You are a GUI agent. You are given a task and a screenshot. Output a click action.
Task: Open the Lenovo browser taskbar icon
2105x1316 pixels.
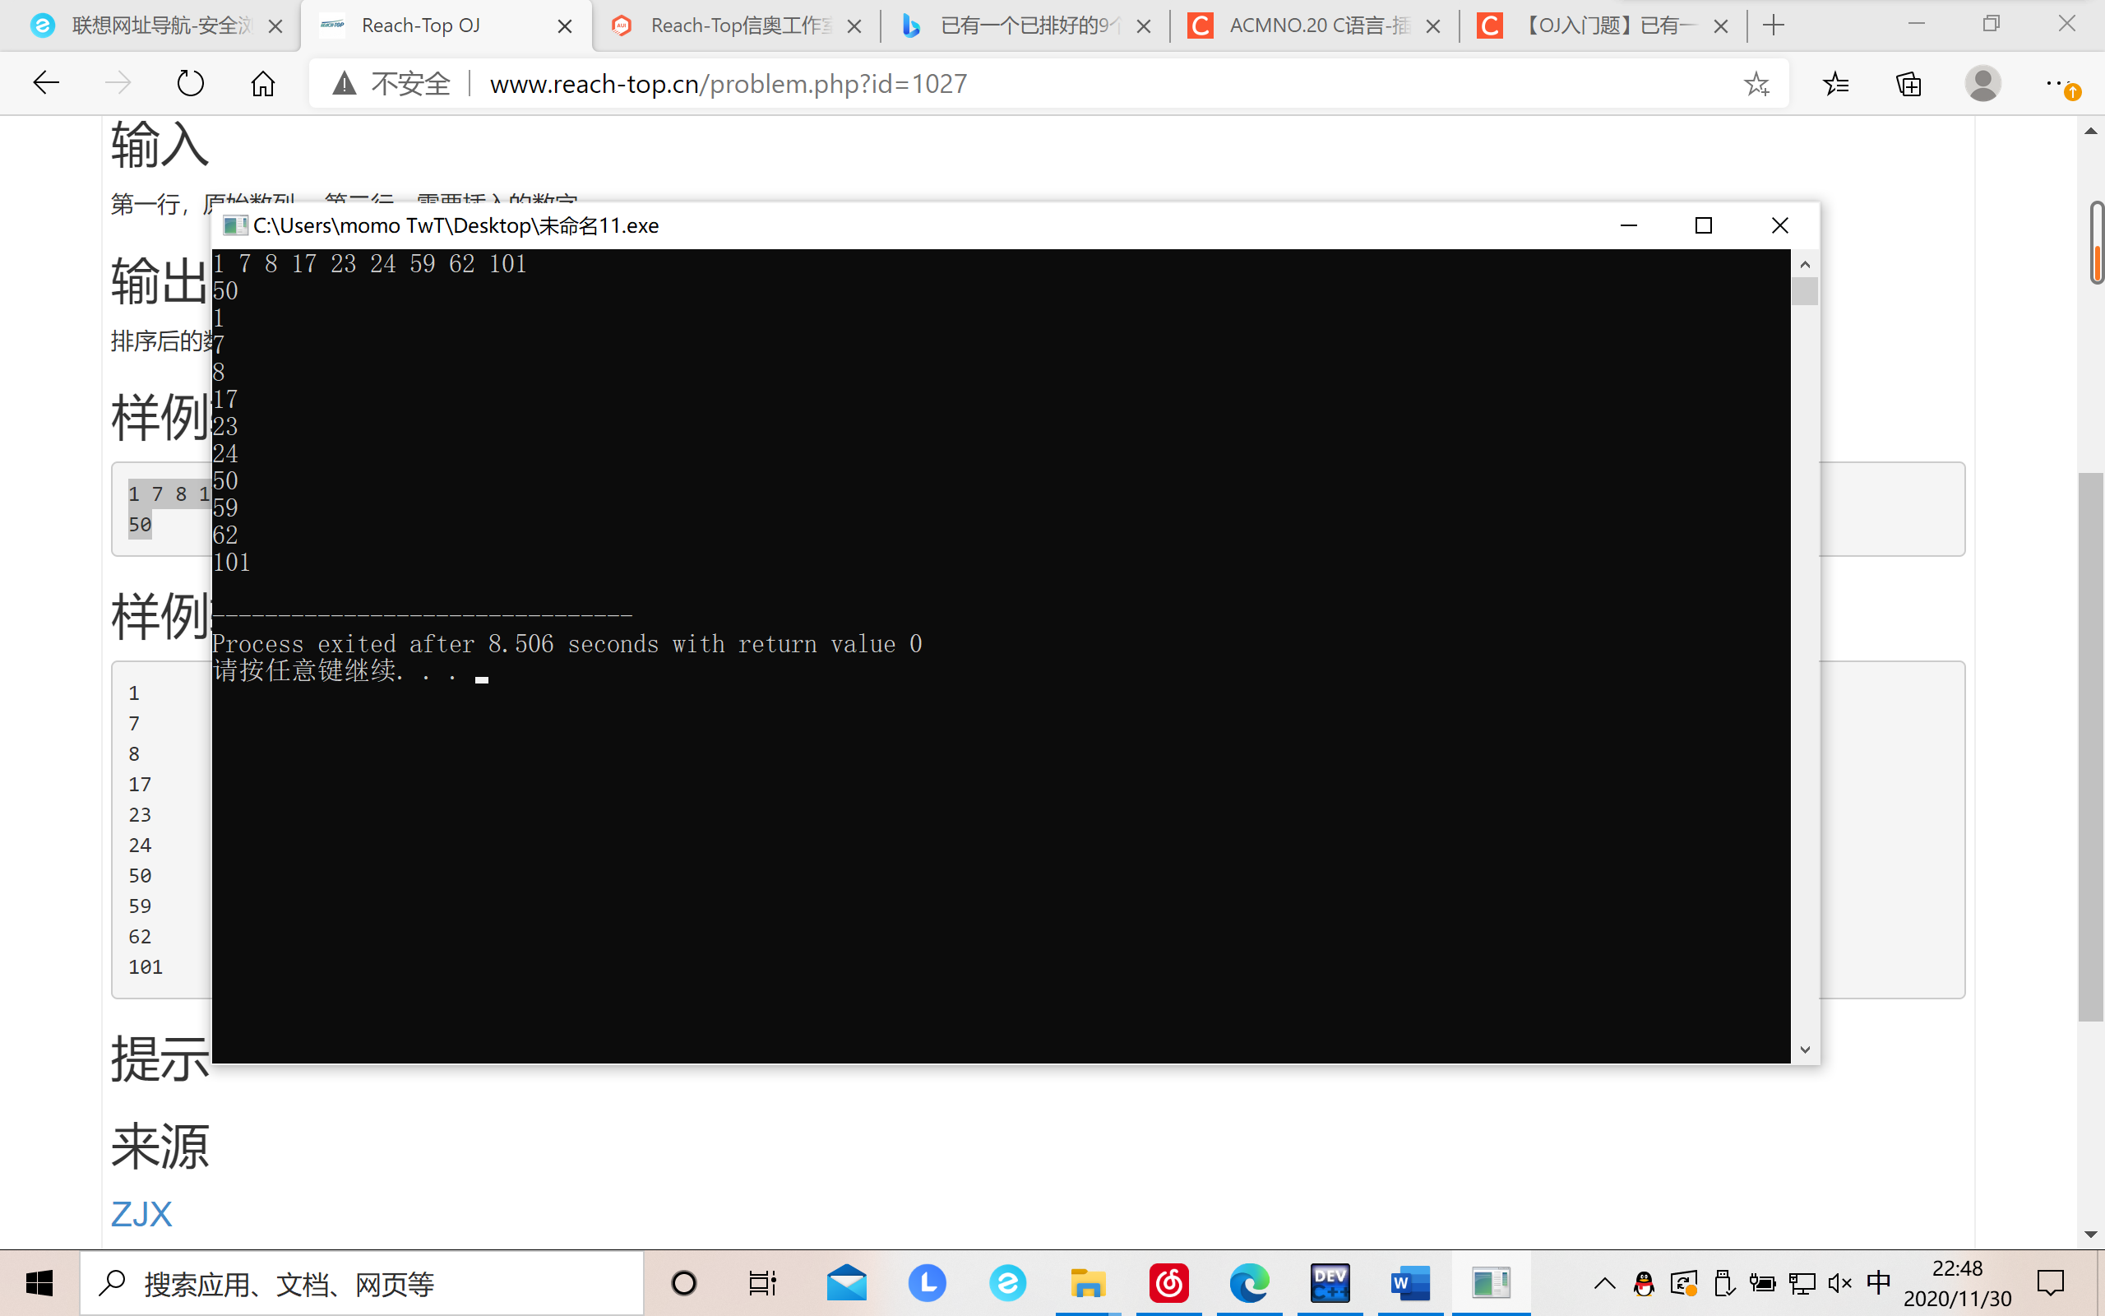pos(1007,1283)
